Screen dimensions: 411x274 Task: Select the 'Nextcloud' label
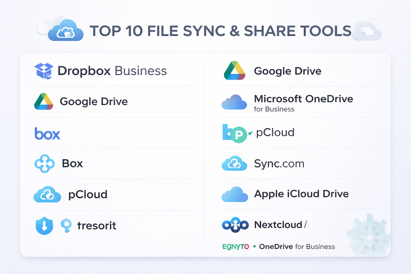tap(278, 225)
